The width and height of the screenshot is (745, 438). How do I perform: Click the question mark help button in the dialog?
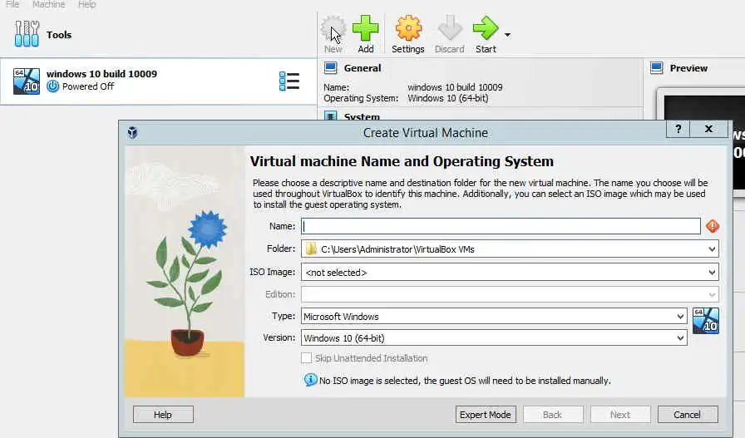[x=678, y=129]
